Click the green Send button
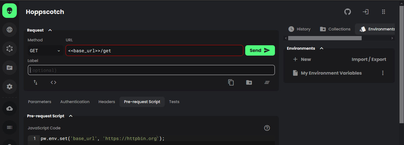This screenshot has width=404, height=145. point(260,51)
